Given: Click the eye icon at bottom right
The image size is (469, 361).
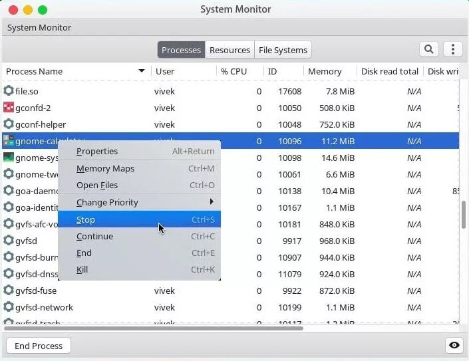Looking at the screenshot, I should click(454, 346).
